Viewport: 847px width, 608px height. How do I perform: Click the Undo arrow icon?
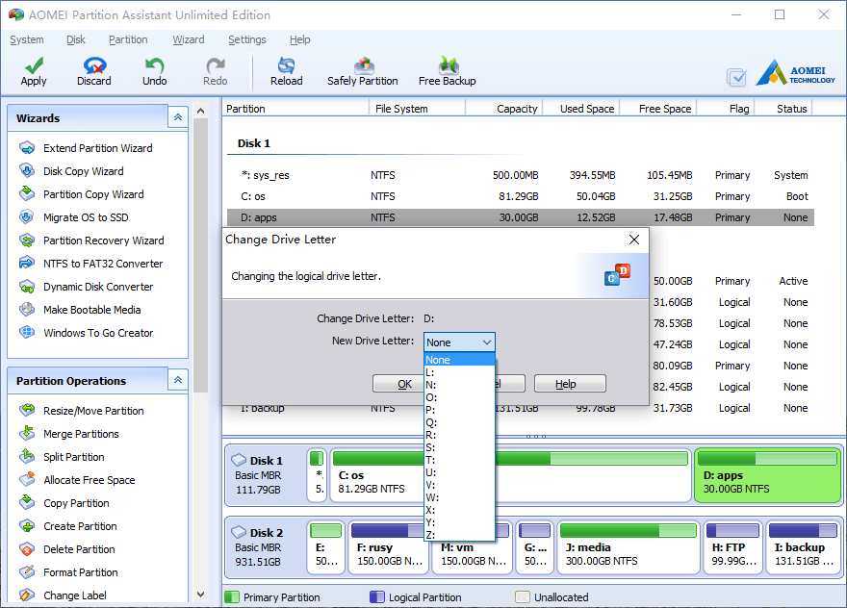[x=155, y=65]
